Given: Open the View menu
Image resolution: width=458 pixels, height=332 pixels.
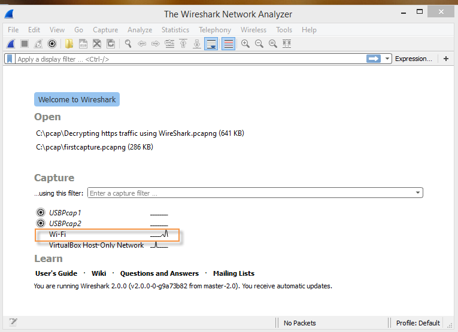Looking at the screenshot, I should click(x=57, y=30).
